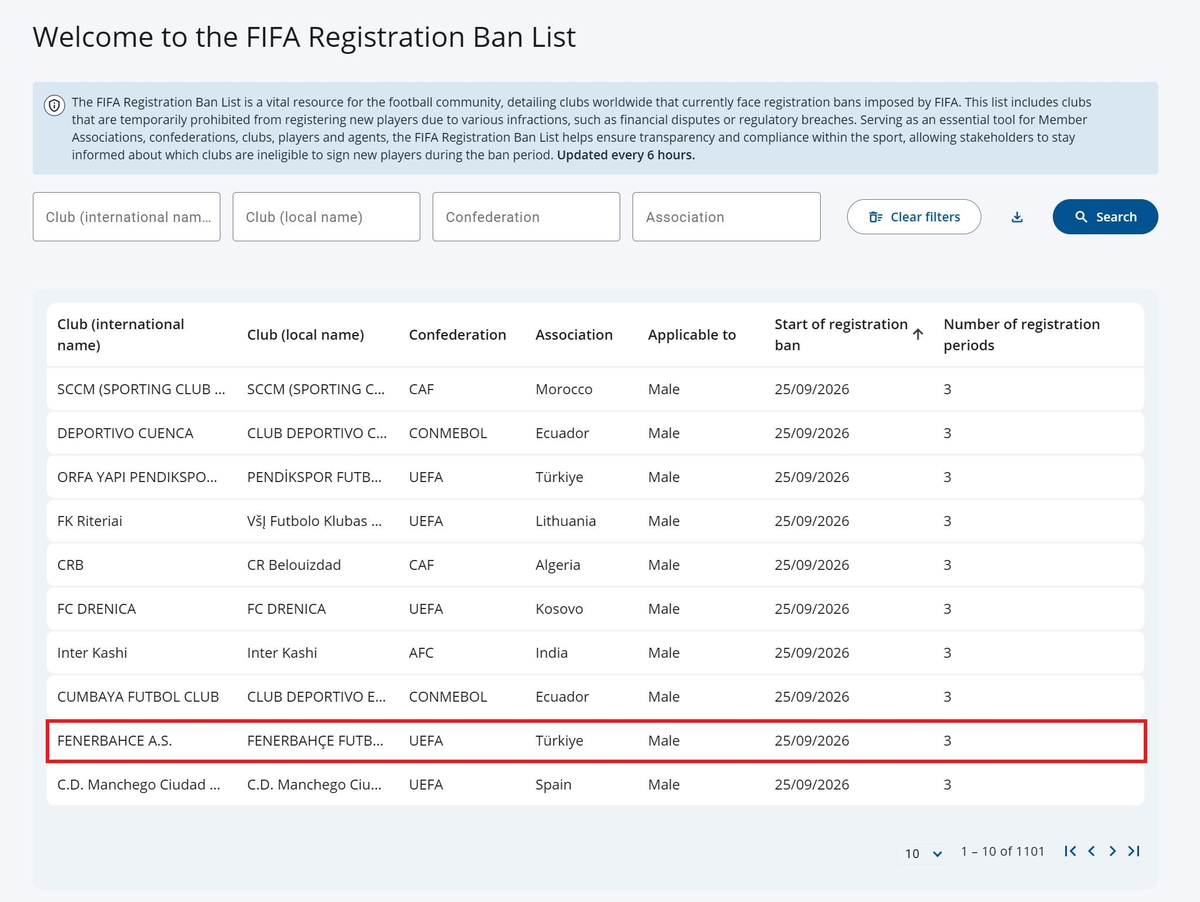Sort by Club (international name) column header
1200x902 pixels.
(121, 334)
